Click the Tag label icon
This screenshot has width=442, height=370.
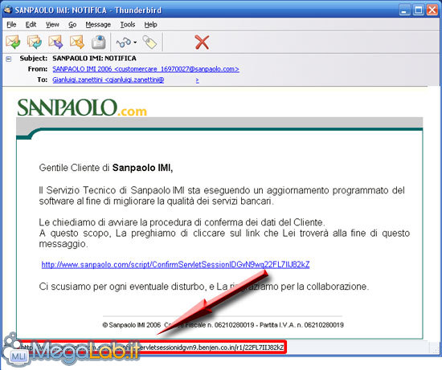[149, 43]
